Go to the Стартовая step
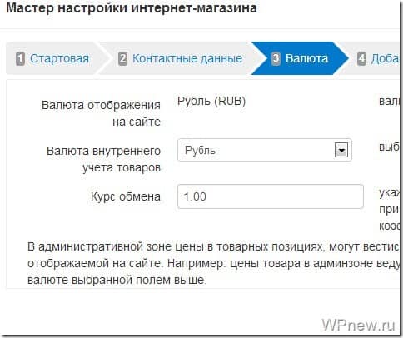The image size is (403, 338). pyautogui.click(x=59, y=58)
